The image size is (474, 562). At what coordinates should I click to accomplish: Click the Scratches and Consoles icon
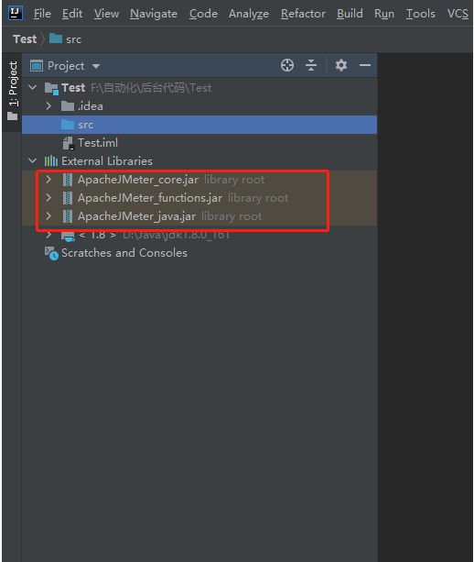[x=51, y=253]
